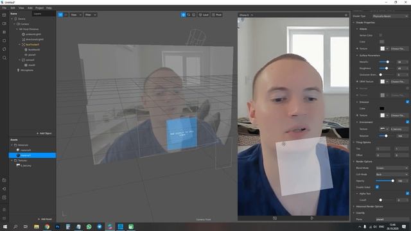
Task: Disable the Environment checkbox
Action: click(407, 122)
